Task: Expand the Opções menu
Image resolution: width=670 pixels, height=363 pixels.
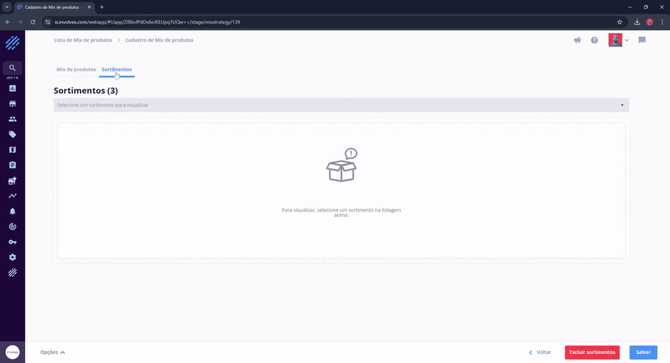Action: coord(52,352)
